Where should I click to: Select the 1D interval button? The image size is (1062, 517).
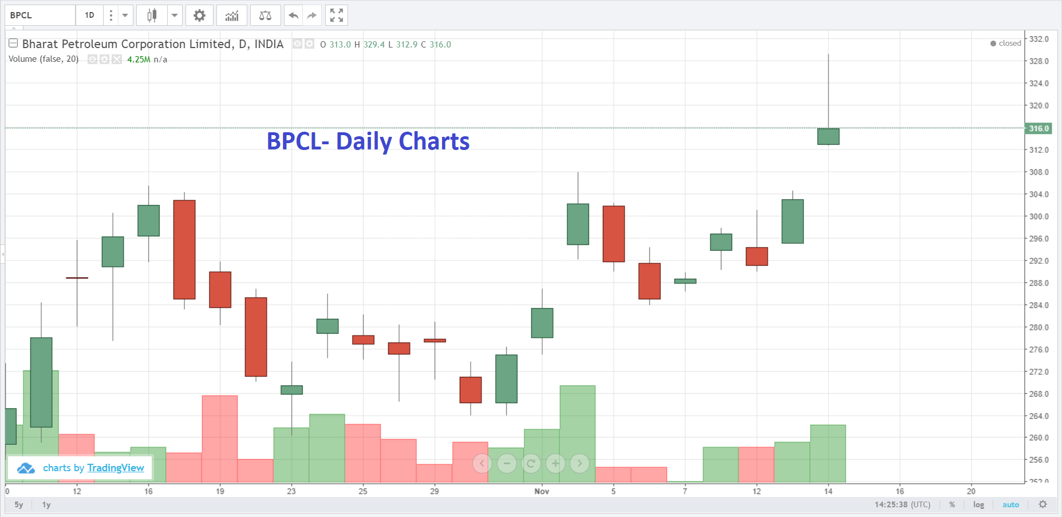click(x=90, y=15)
